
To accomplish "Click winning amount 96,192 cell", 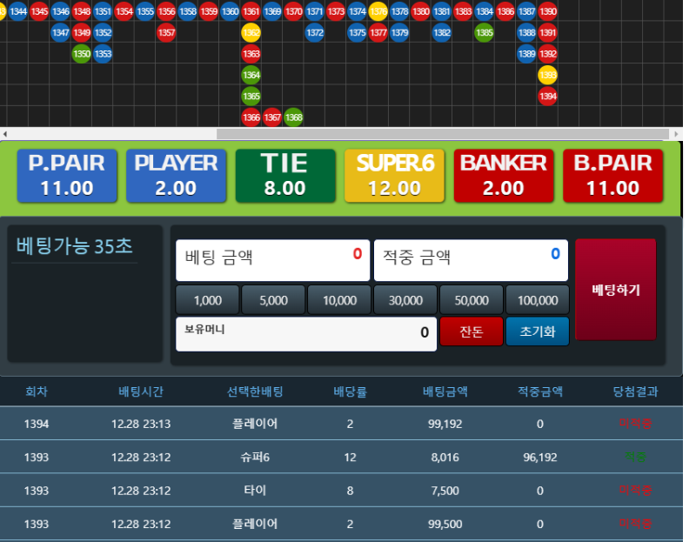I will (540, 458).
